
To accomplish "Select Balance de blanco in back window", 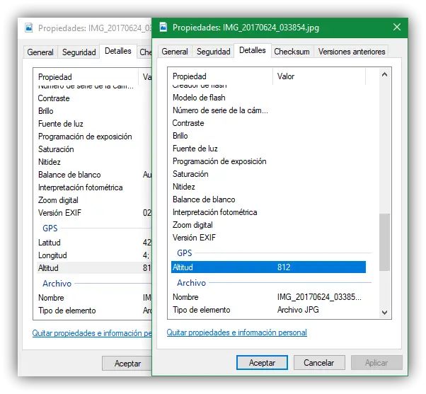I will [x=94, y=175].
